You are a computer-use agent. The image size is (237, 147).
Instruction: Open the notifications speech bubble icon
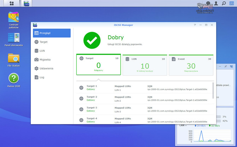pos(208,3)
